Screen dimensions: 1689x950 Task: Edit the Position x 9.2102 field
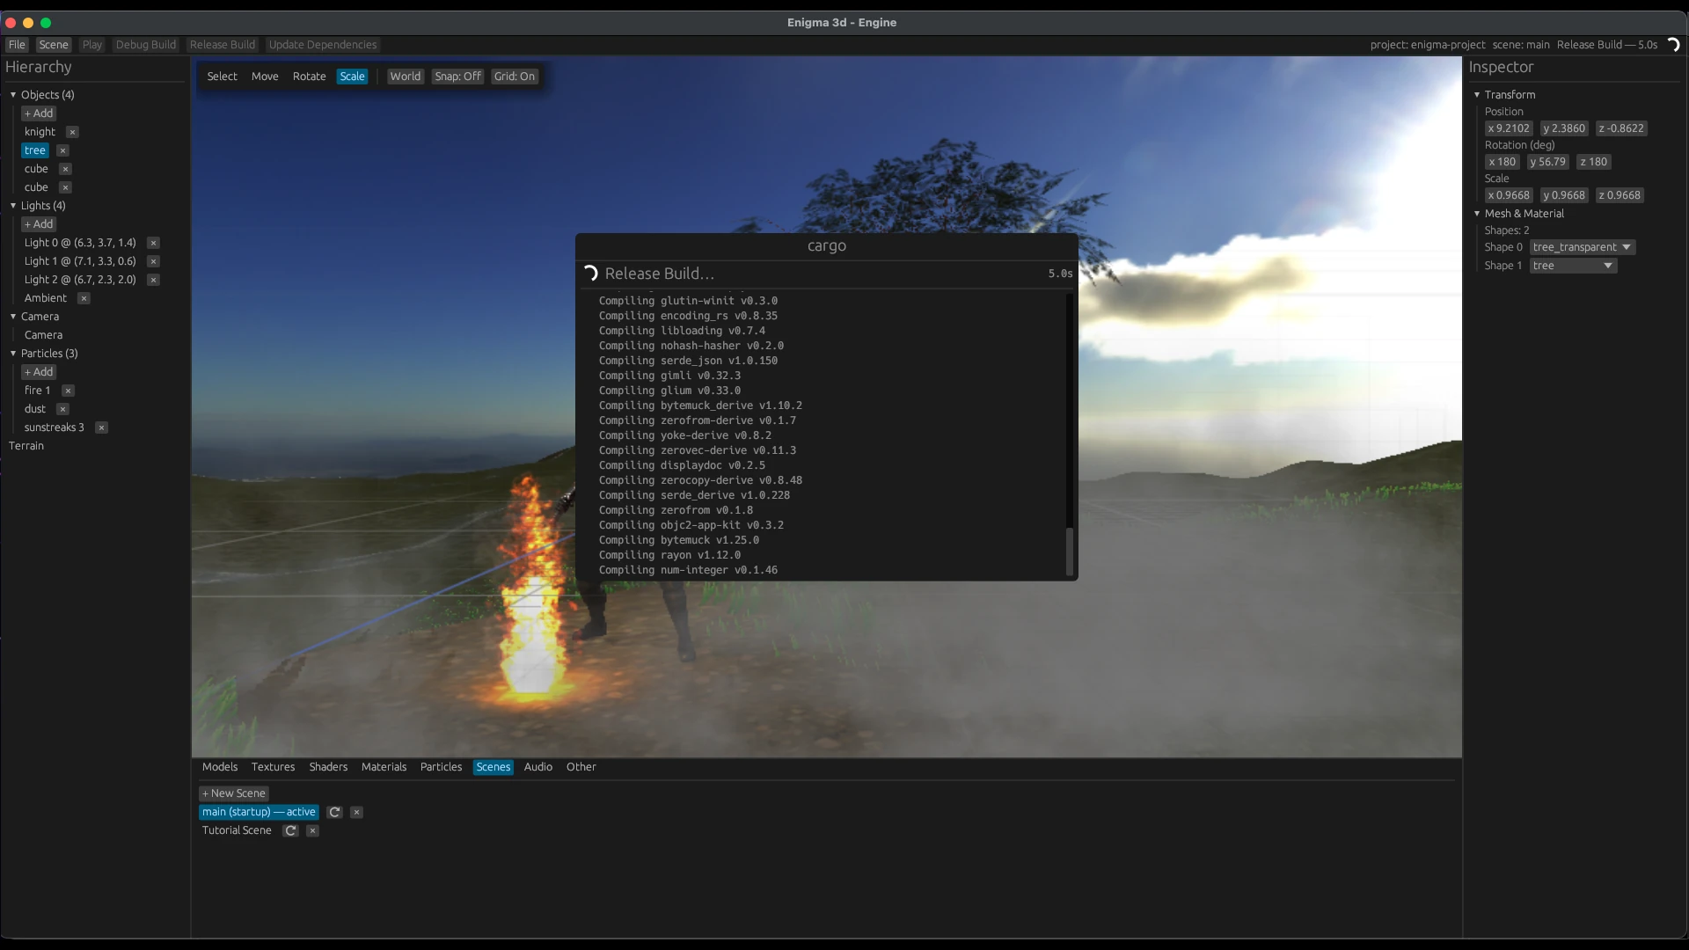click(1509, 128)
